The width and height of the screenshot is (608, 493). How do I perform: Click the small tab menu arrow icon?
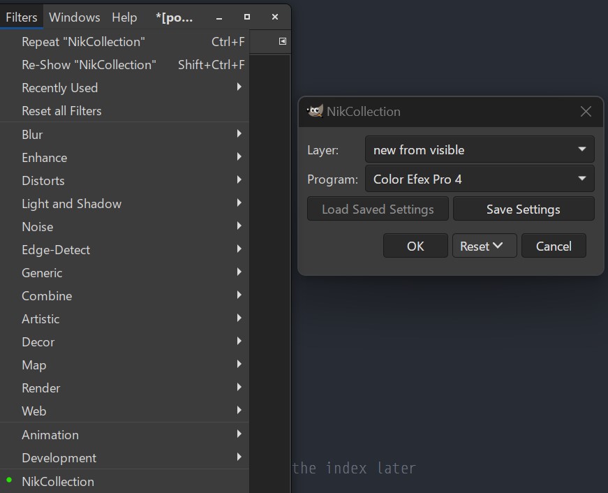[283, 42]
